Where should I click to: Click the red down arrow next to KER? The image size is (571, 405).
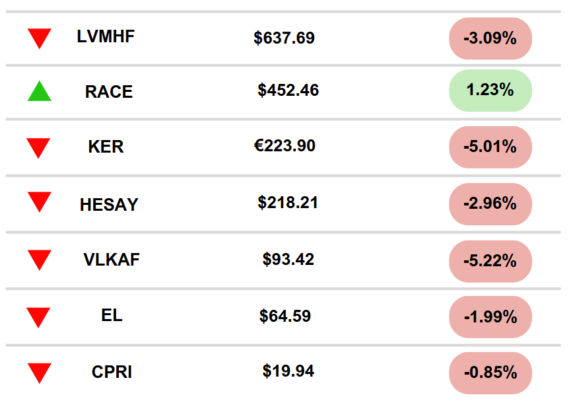38,149
